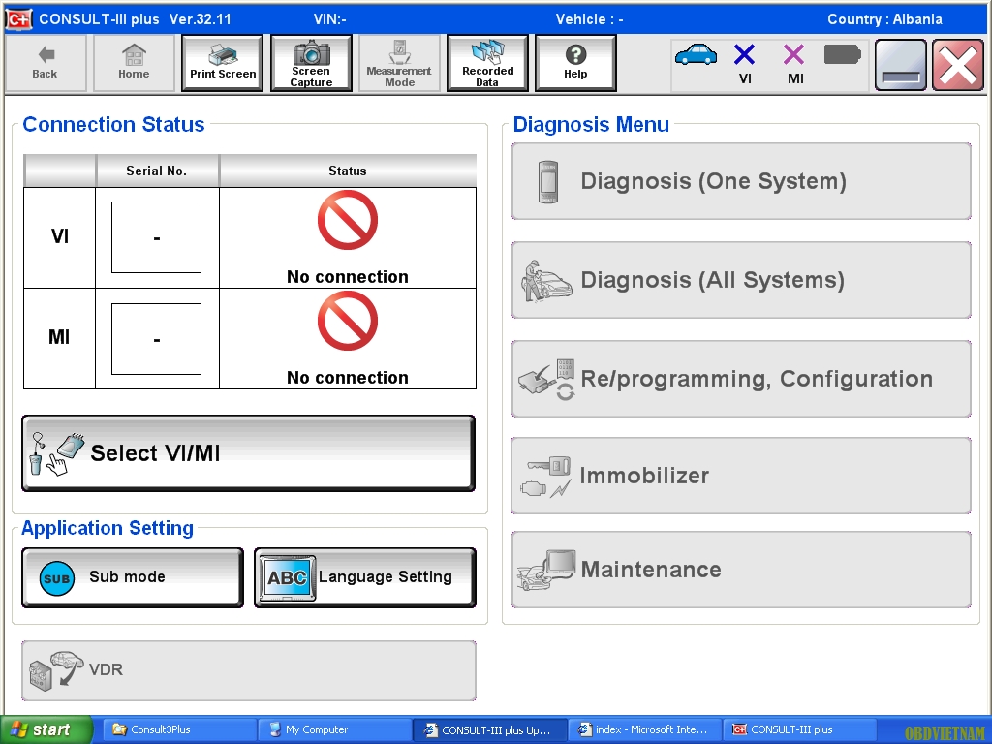This screenshot has height=744, width=992.
Task: Switch to index - Microsoft Internet Explorer taskbar item
Action: [x=644, y=729]
